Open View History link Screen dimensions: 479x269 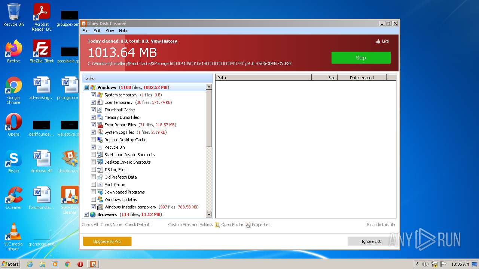(164, 41)
